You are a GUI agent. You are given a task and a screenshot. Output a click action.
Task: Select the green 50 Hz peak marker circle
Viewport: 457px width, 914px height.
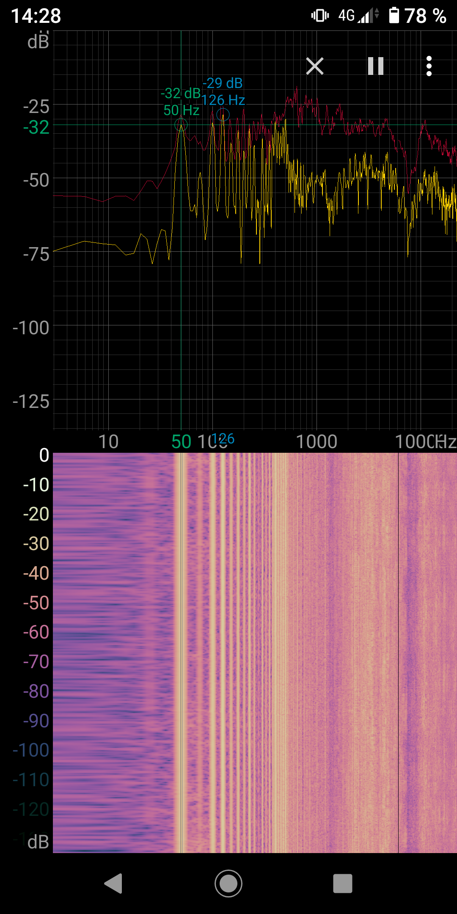181,125
